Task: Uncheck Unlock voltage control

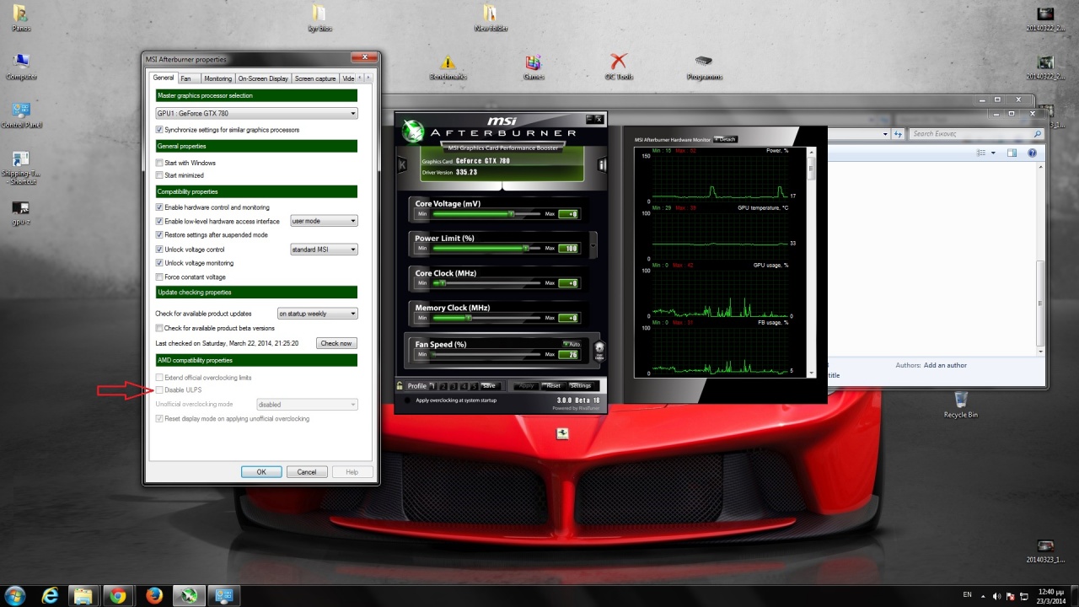Action: [x=159, y=250]
